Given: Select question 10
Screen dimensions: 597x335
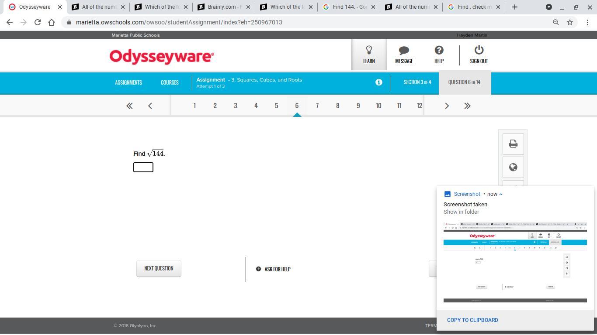Looking at the screenshot, I should [378, 106].
